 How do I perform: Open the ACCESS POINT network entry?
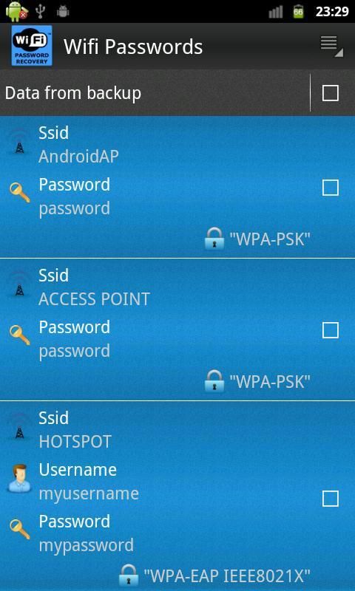pyautogui.click(x=177, y=329)
